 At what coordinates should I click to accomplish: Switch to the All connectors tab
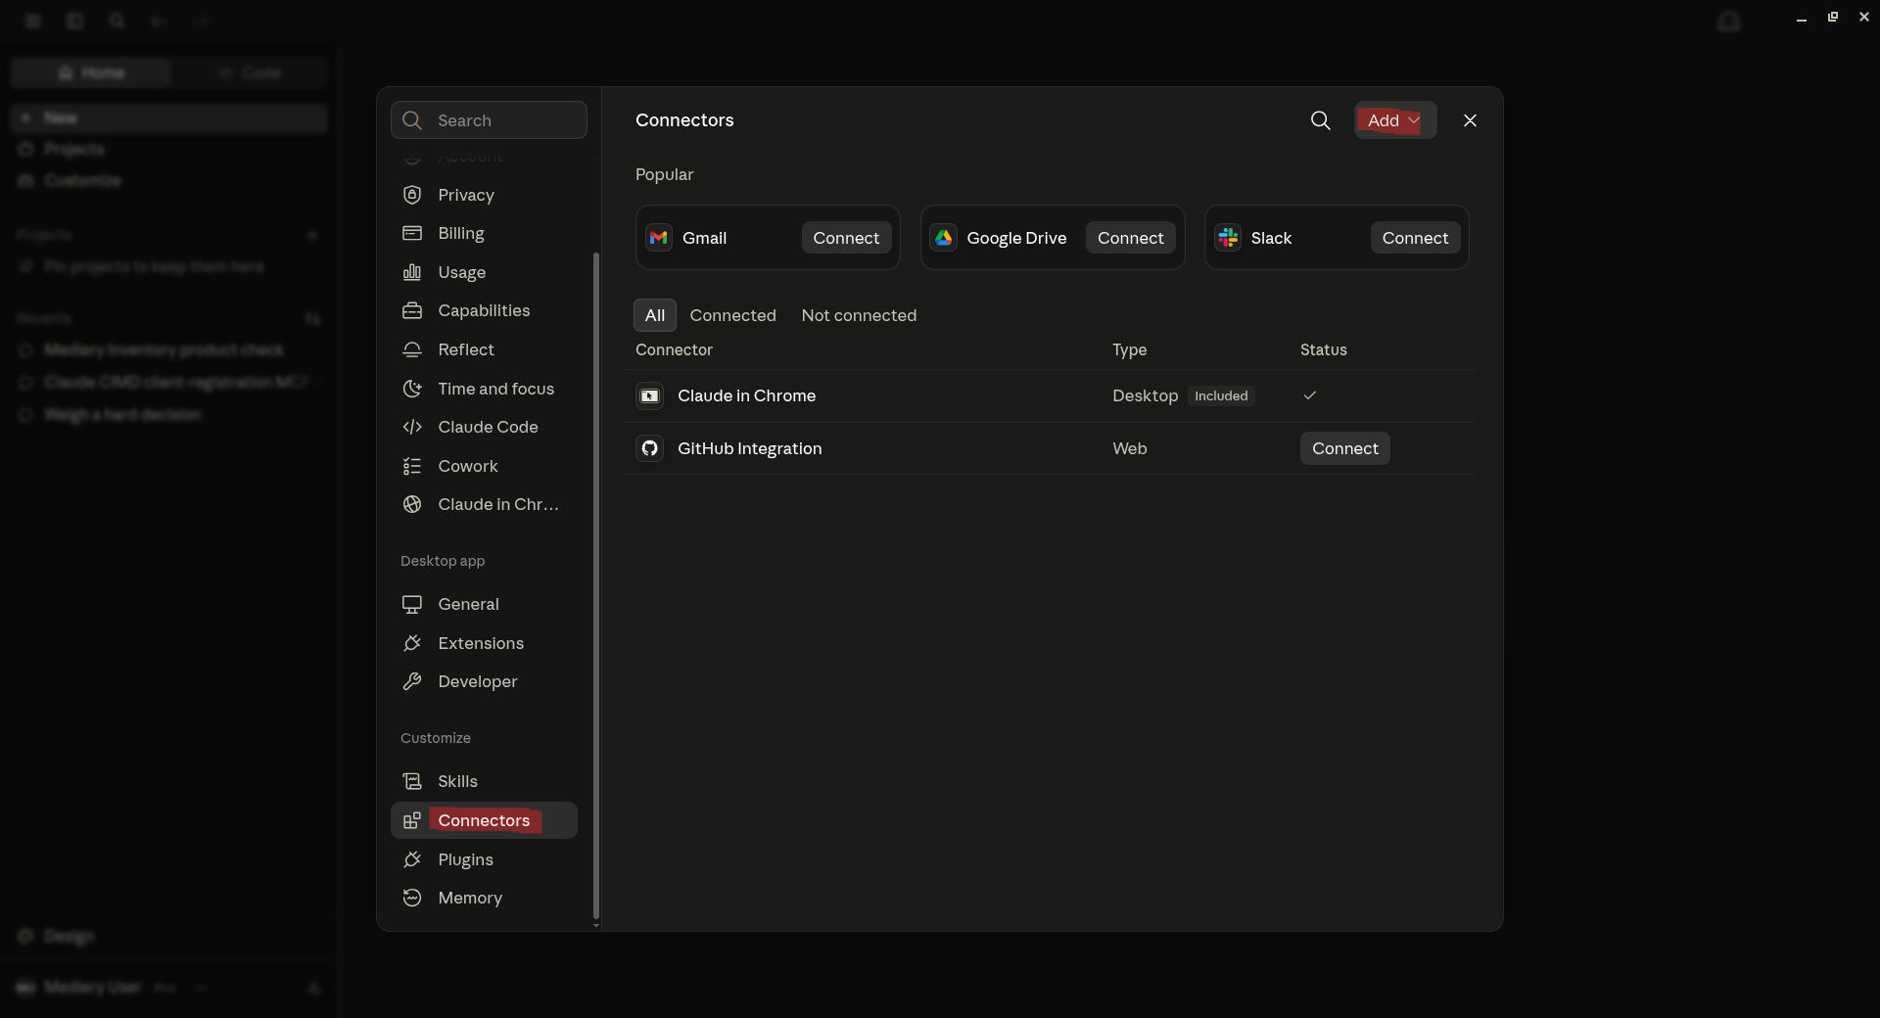coord(655,315)
